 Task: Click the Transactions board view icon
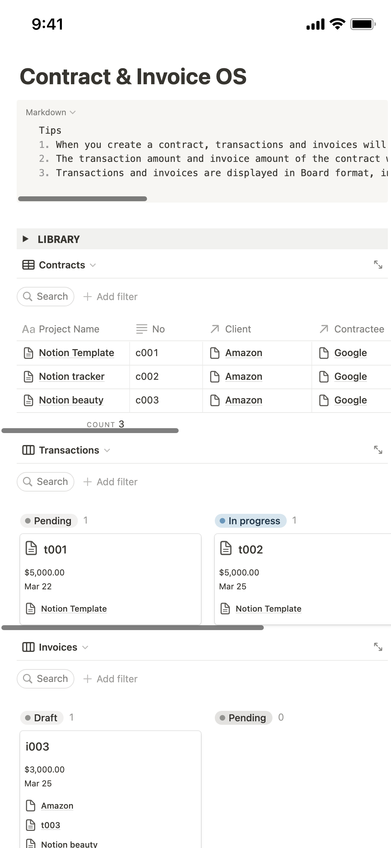(28, 450)
